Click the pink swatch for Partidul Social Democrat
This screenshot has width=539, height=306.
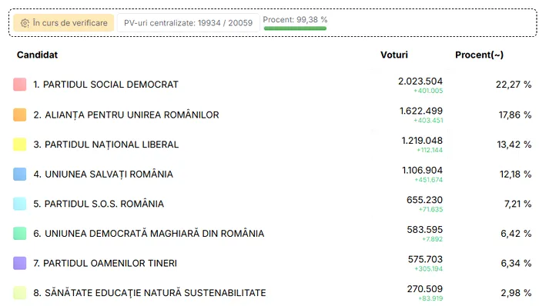[19, 85]
